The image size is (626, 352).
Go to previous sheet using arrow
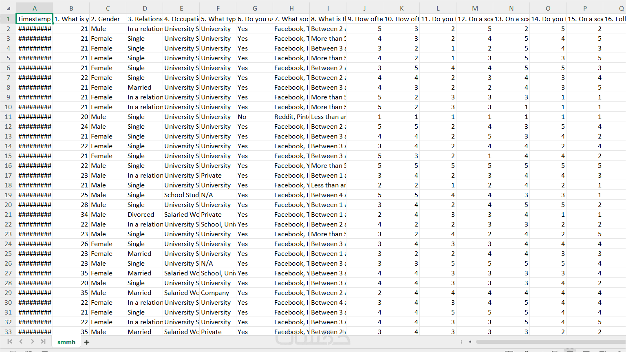tap(21, 342)
